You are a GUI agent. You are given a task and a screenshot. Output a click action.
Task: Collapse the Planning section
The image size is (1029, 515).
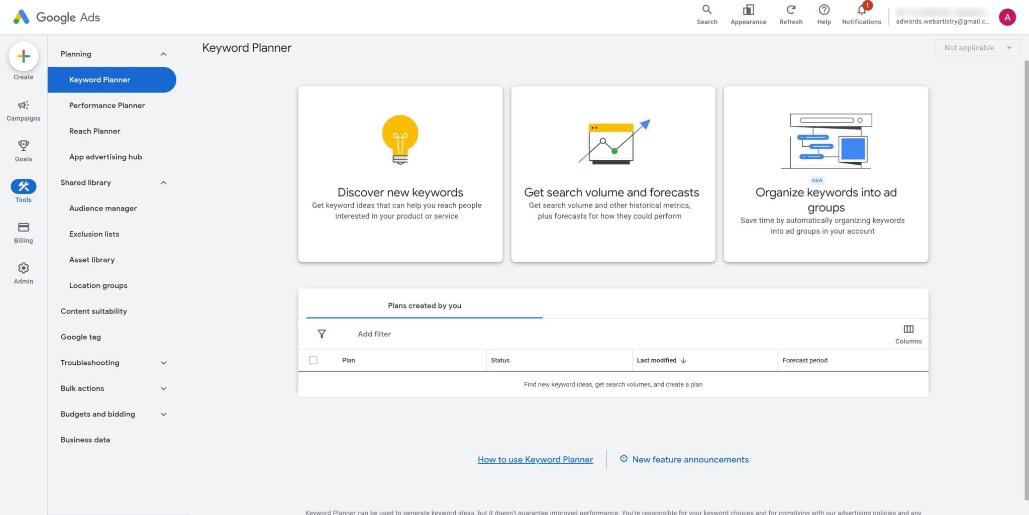tap(163, 54)
